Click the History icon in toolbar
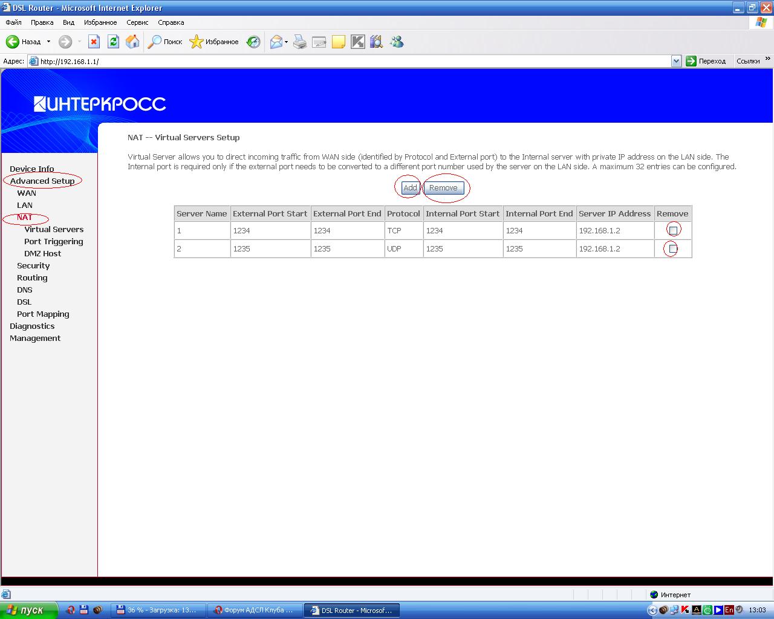The height and width of the screenshot is (619, 774). 253,42
